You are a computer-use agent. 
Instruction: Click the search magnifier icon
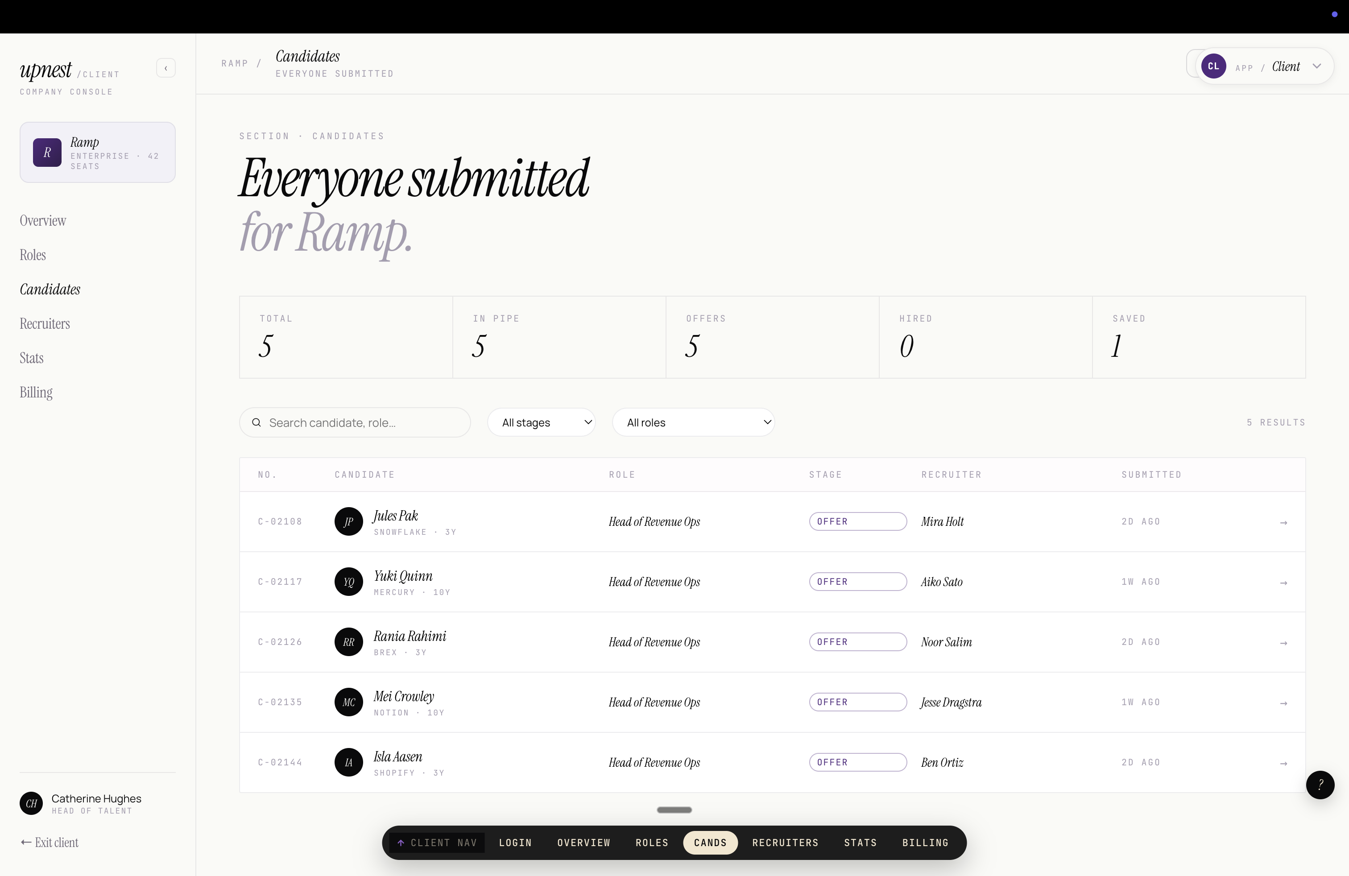point(256,423)
